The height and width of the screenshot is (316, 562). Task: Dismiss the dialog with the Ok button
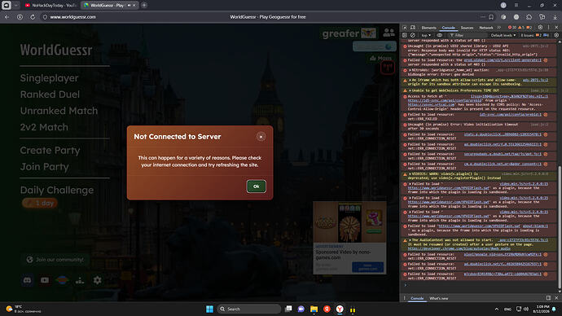point(256,187)
